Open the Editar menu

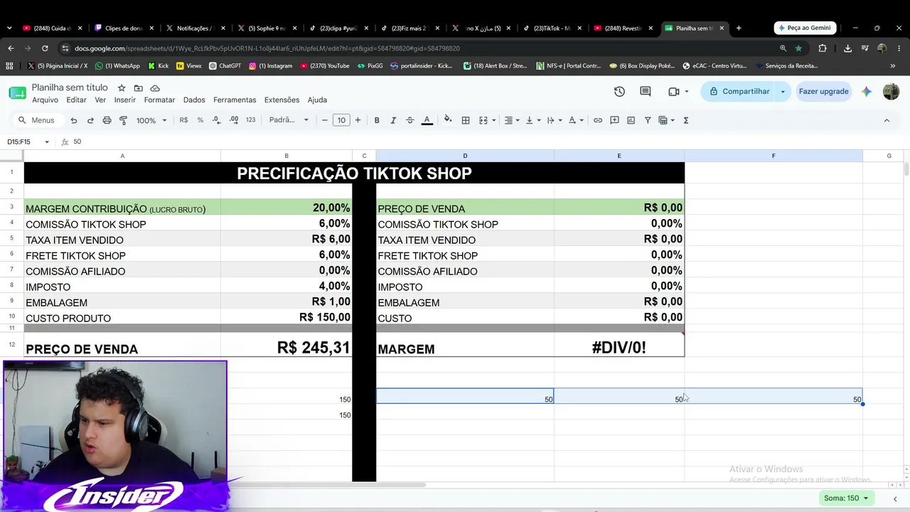[x=76, y=100]
